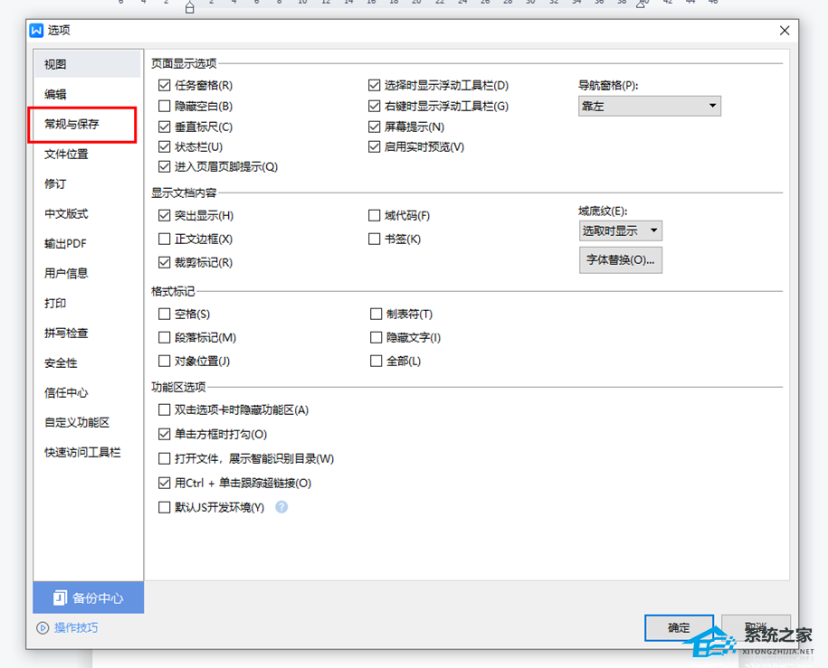This screenshot has width=828, height=668.
Task: Open the 域底纹(E) dropdown showing 选取时显示
Action: coord(621,231)
